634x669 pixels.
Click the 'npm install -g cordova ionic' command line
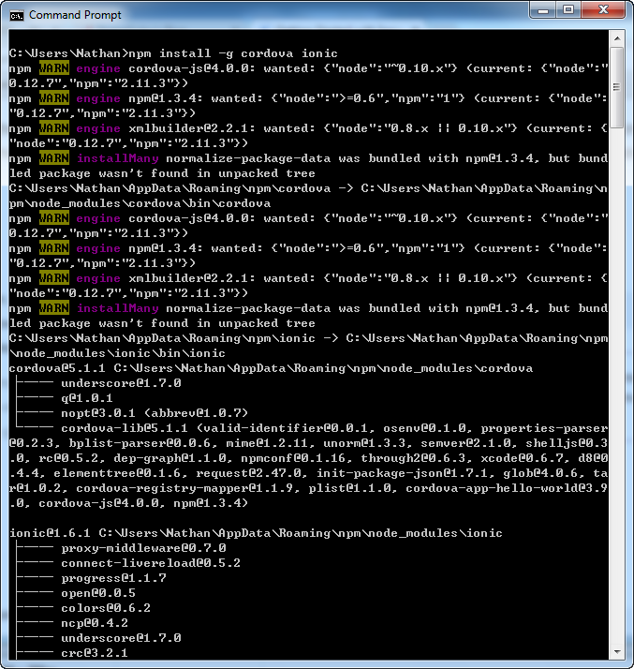tap(173, 53)
